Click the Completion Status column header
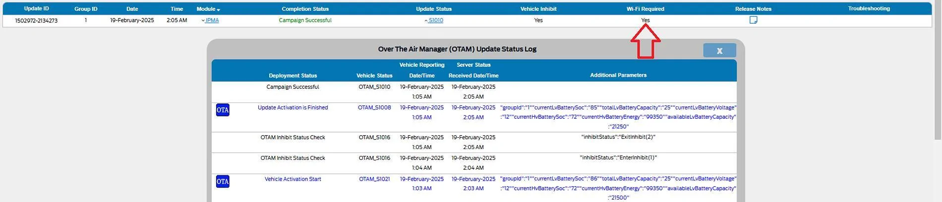942x202 pixels. [x=305, y=9]
